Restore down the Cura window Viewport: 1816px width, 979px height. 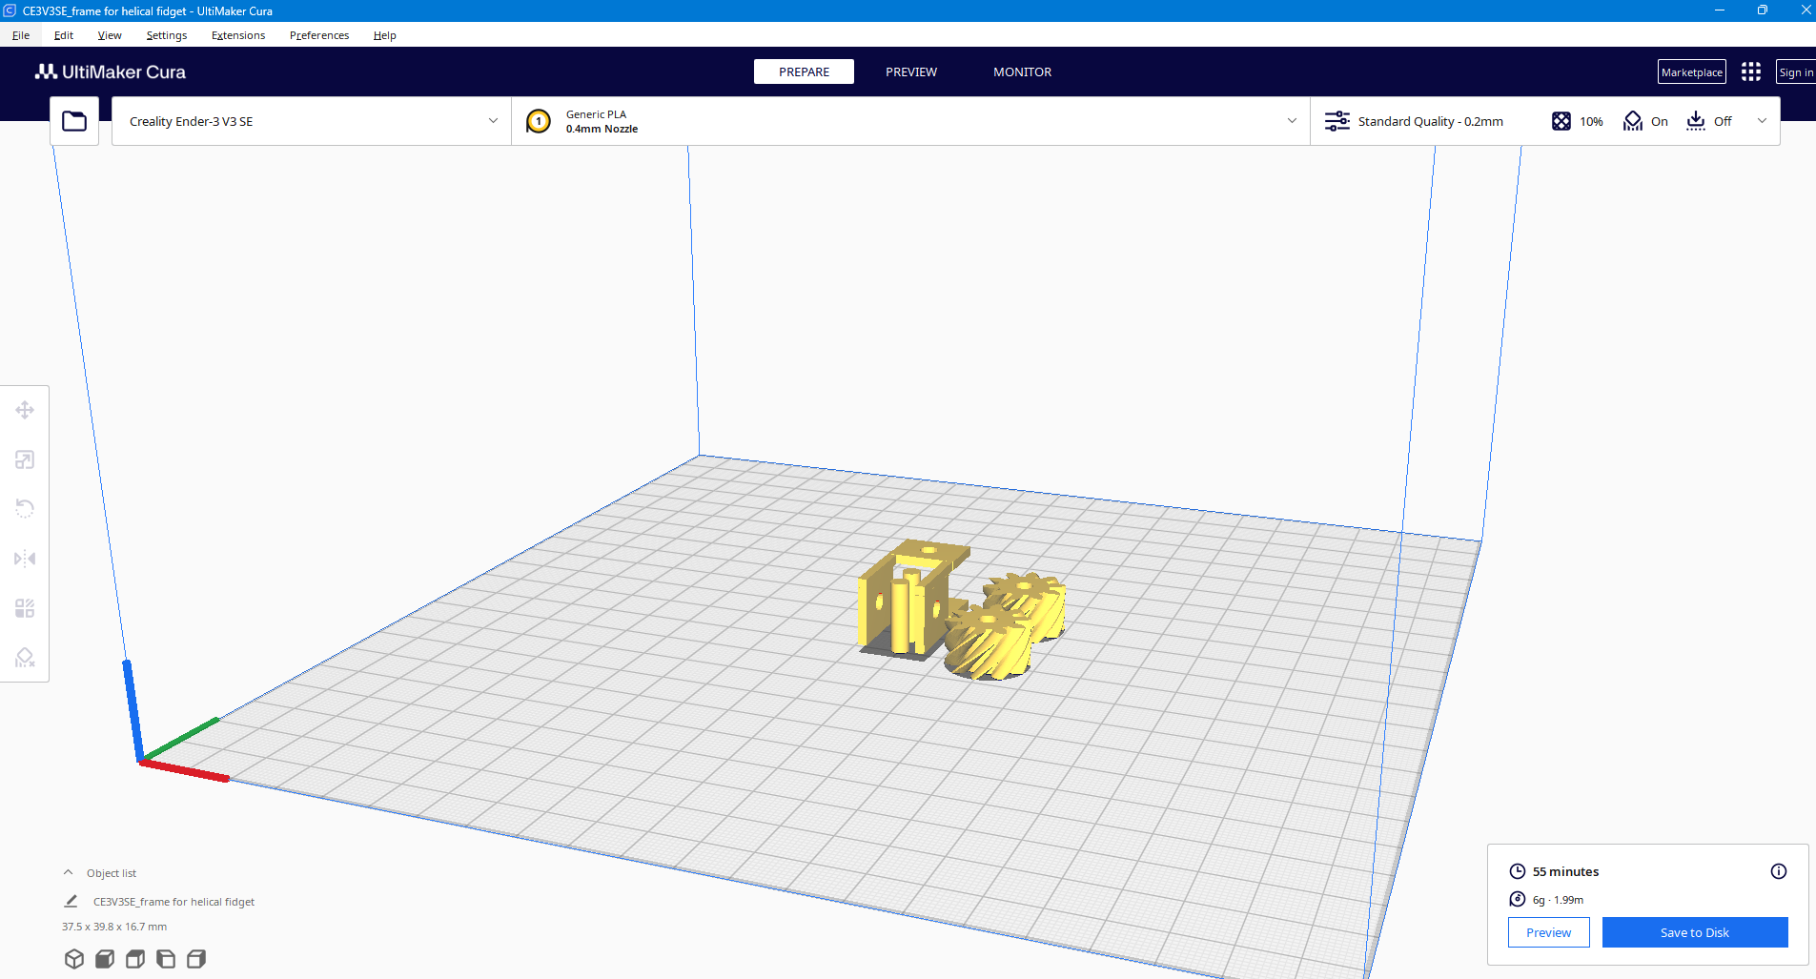pyautogui.click(x=1763, y=10)
